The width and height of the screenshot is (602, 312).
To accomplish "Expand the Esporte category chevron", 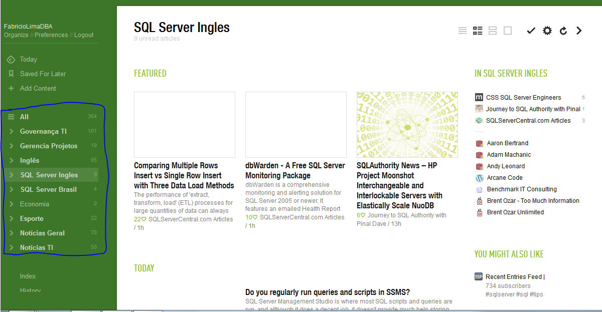I will coord(11,218).
